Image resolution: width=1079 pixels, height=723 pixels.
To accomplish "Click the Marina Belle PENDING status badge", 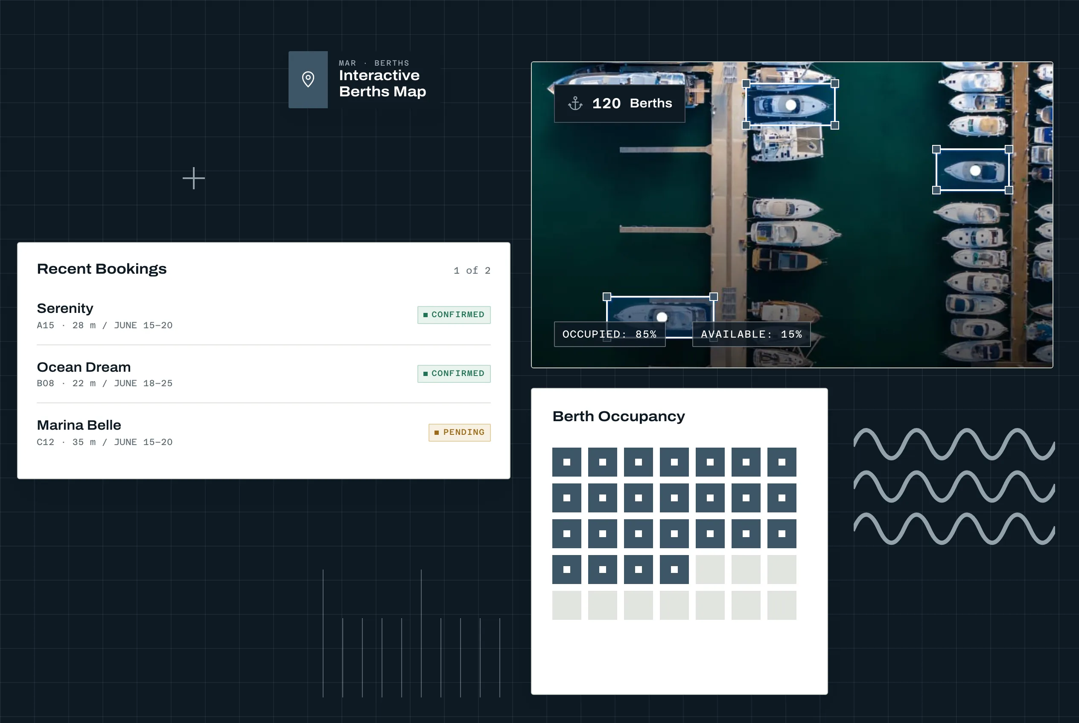I will pos(459,433).
